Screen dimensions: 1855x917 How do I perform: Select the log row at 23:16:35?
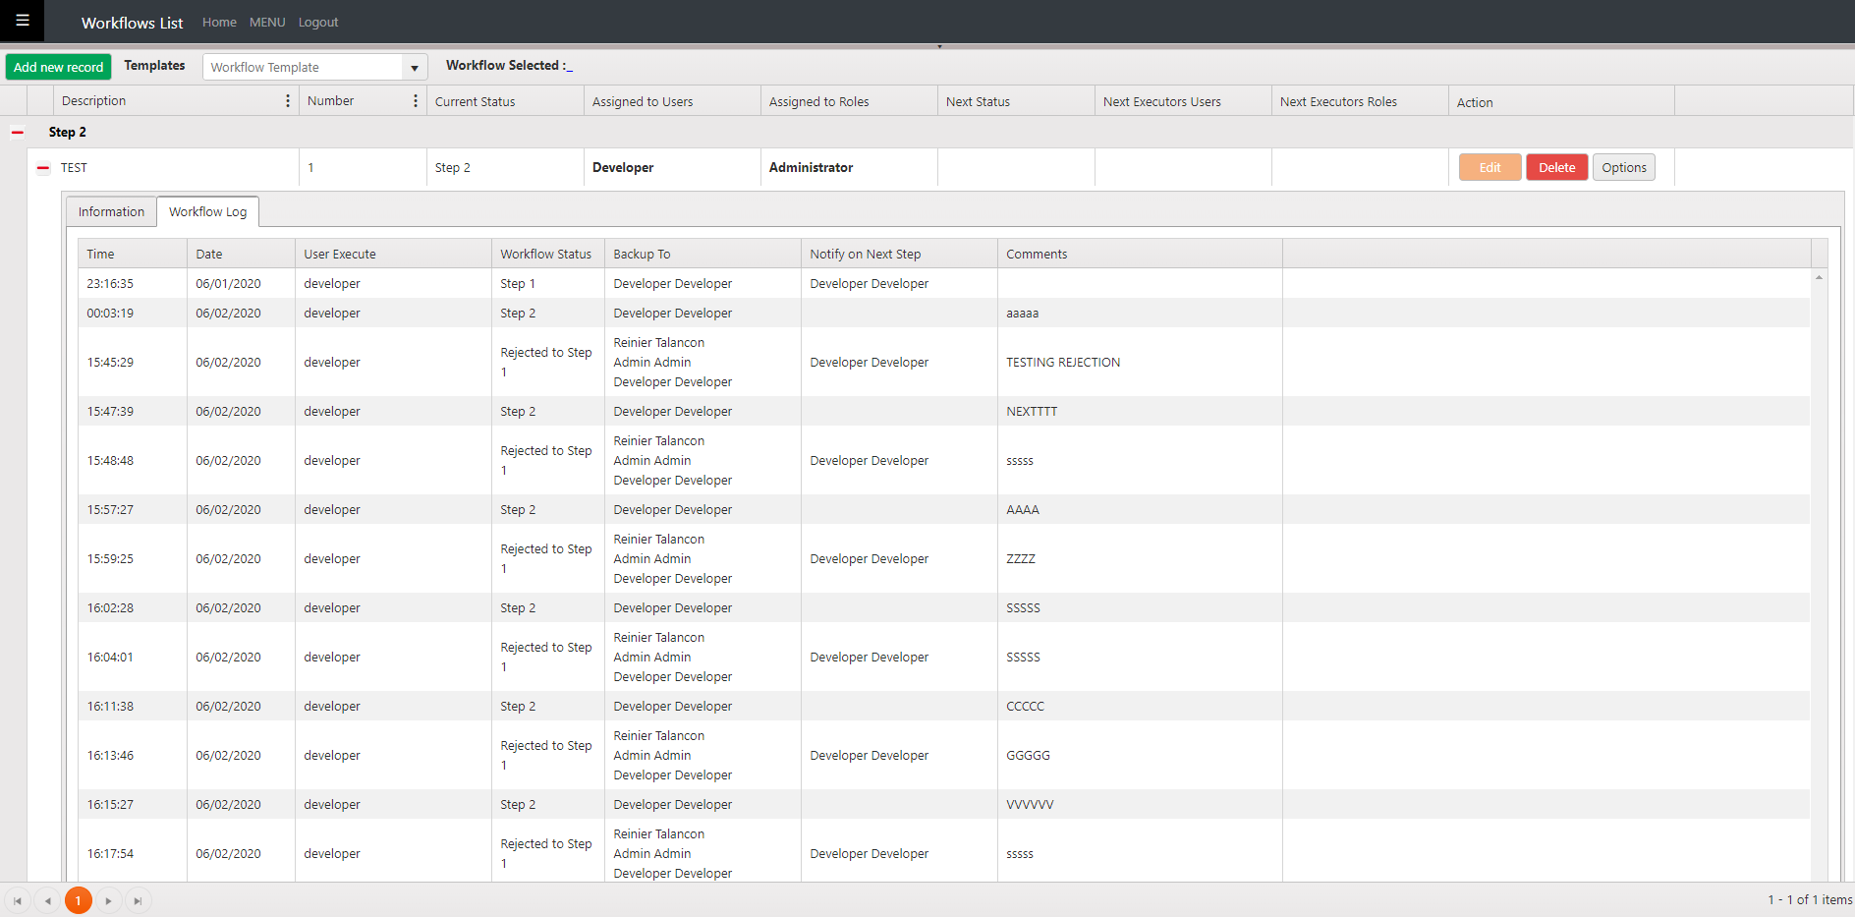[943, 283]
